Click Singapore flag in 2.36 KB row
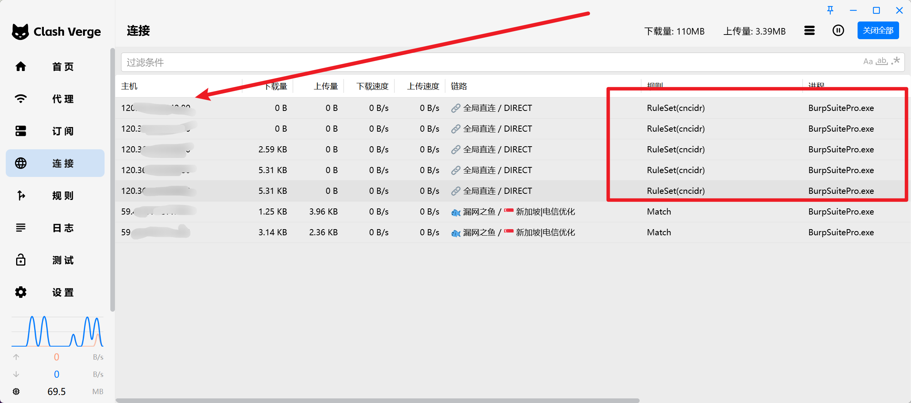Screen dimensions: 911x403 [509, 231]
